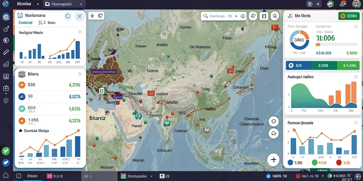Expand the Sonmapana dropdown in the bottom bar
The image size is (363, 181).
click(x=152, y=176)
